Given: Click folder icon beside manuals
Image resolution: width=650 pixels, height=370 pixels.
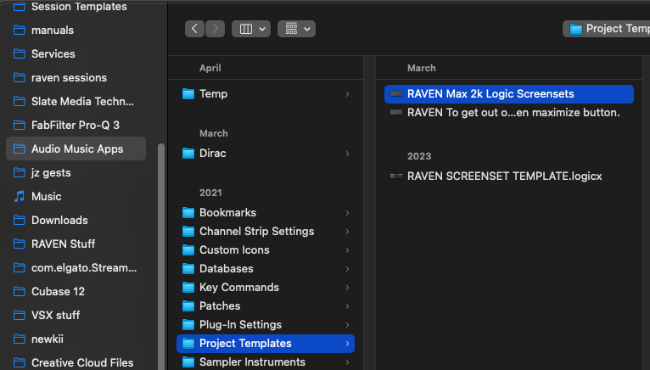Looking at the screenshot, I should pyautogui.click(x=19, y=31).
